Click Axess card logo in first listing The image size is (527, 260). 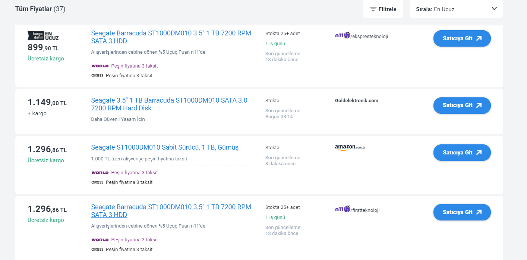click(97, 75)
